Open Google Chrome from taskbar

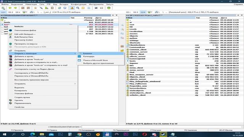click(79, 134)
